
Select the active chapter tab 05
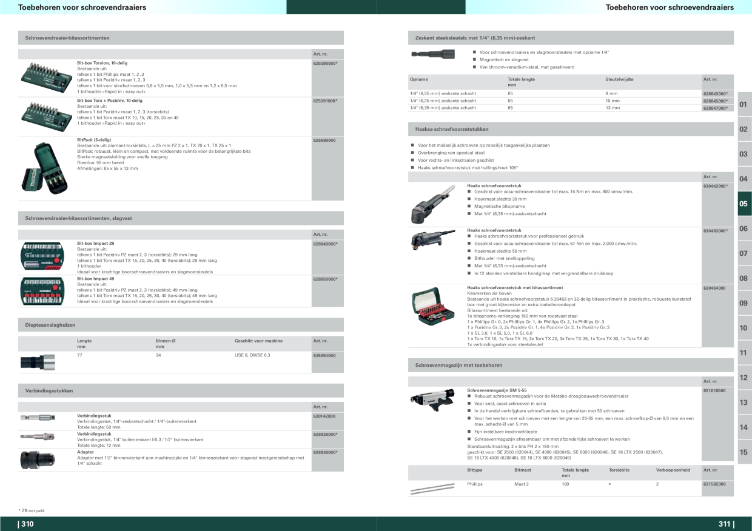[744, 204]
